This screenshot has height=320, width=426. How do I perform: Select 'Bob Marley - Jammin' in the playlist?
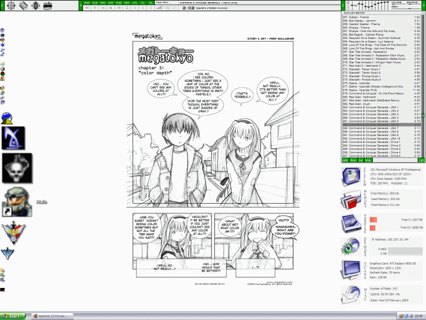[x=381, y=21]
